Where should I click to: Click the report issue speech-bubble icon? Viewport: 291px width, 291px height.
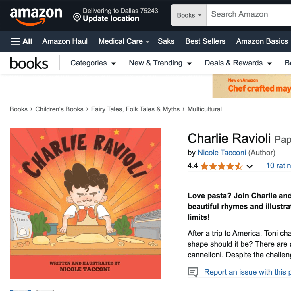click(x=193, y=272)
